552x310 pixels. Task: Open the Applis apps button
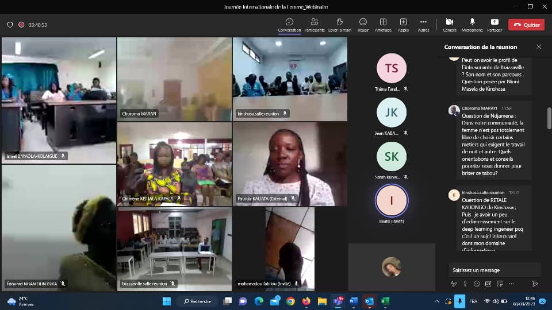[x=403, y=25]
